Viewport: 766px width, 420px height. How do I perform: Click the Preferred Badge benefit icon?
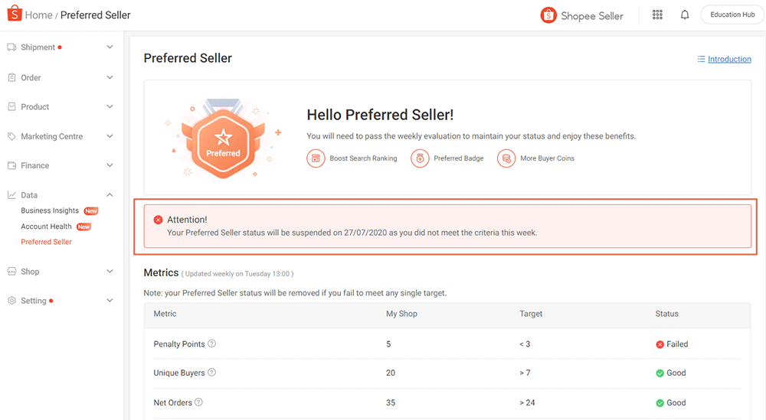pos(420,158)
